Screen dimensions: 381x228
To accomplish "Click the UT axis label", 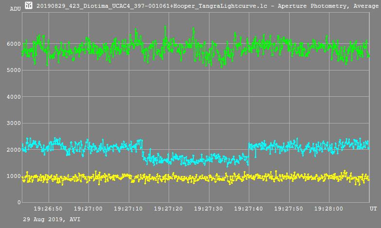I will pos(373,209).
